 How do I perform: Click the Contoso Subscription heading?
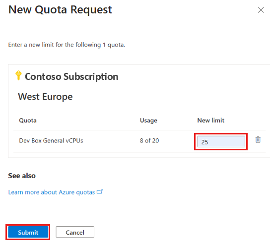71,76
